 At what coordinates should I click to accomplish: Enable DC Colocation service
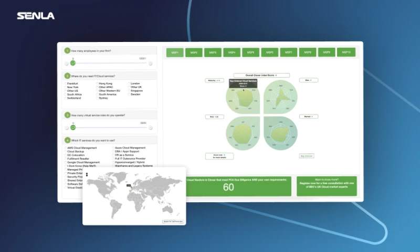(x=65, y=155)
